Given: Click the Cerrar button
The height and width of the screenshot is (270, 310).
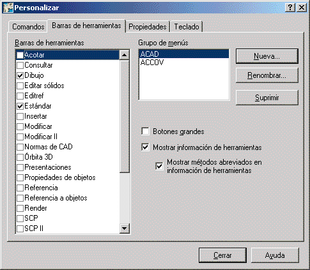Looking at the screenshot, I should (222, 255).
